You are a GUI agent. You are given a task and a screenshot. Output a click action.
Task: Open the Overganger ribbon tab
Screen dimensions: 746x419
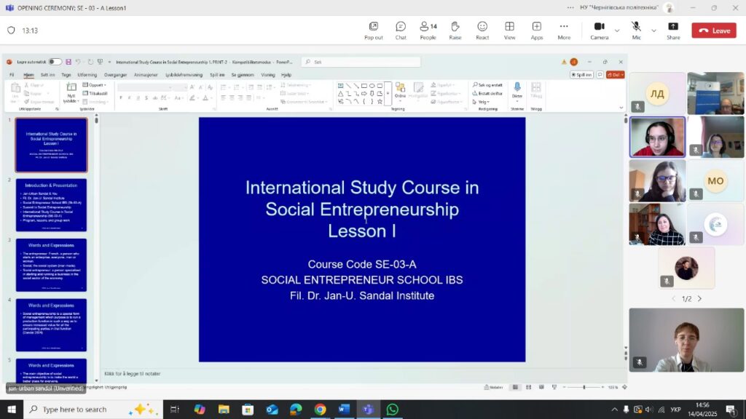point(116,75)
